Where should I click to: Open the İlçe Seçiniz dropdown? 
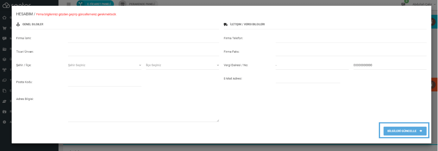(183, 65)
